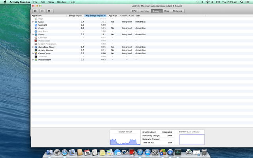Viewport: 253px width, 158px height.
Task: Expand the iTunes disclosure triangle
Action: coord(33,34)
